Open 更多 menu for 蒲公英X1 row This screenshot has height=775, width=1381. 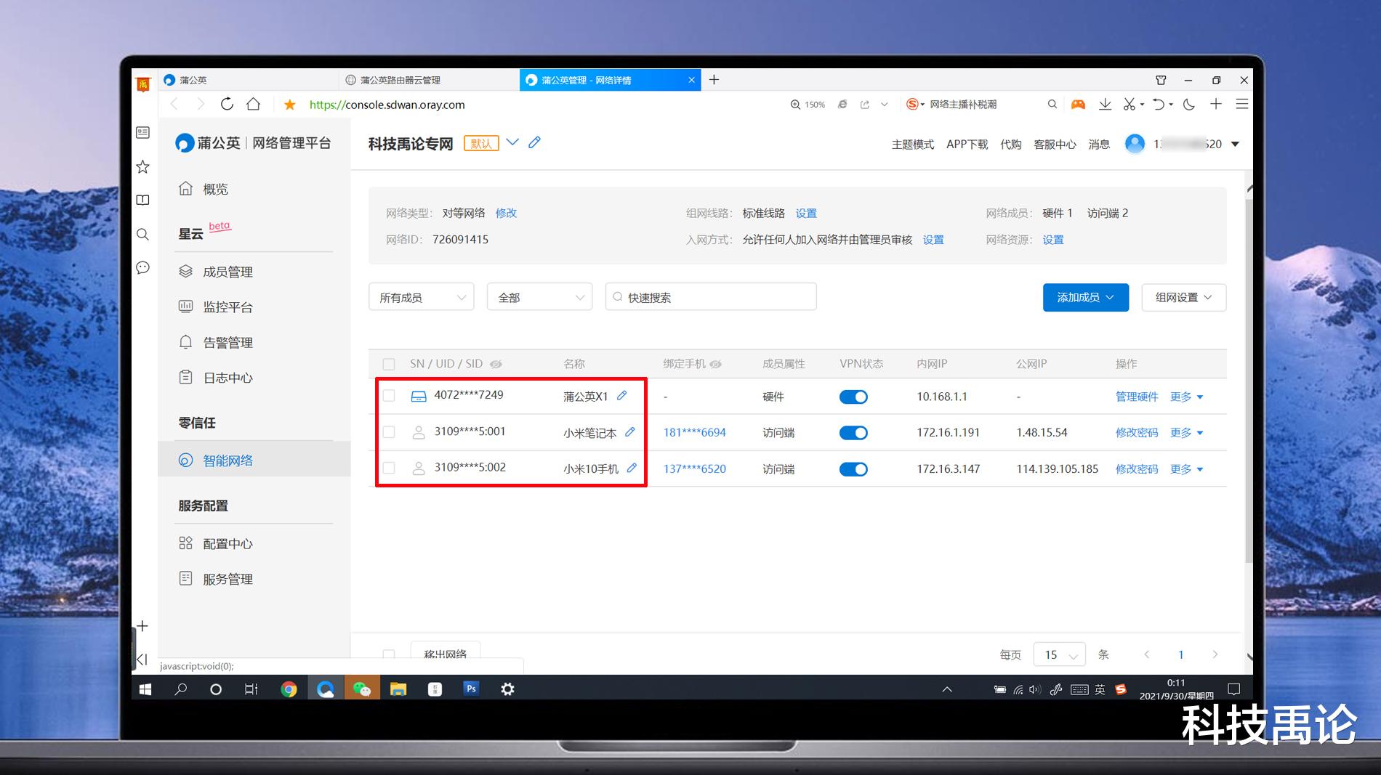(1186, 397)
